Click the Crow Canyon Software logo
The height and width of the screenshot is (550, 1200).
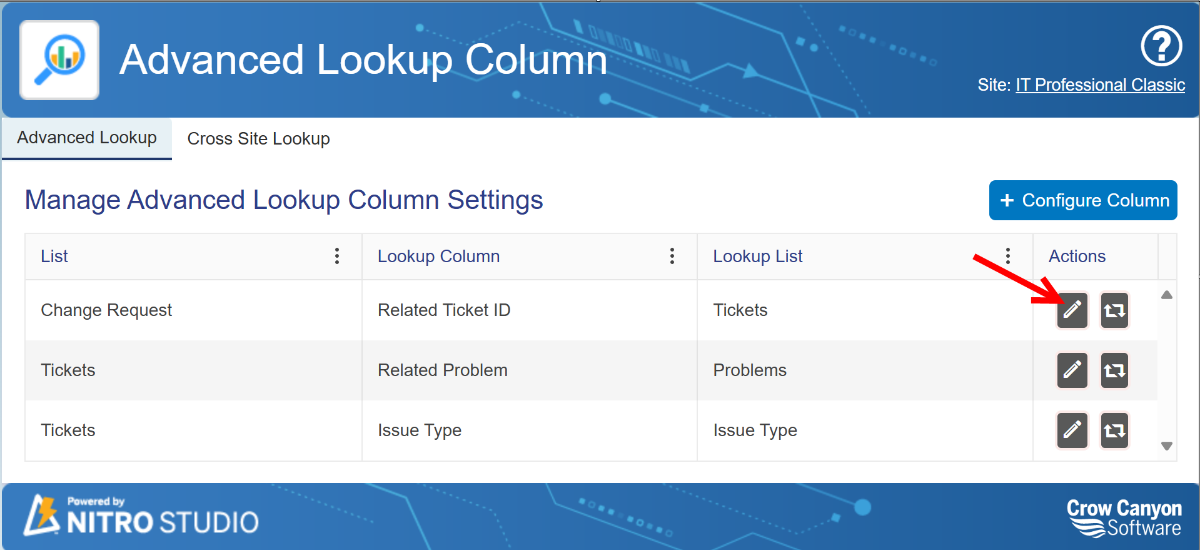pyautogui.click(x=1124, y=517)
